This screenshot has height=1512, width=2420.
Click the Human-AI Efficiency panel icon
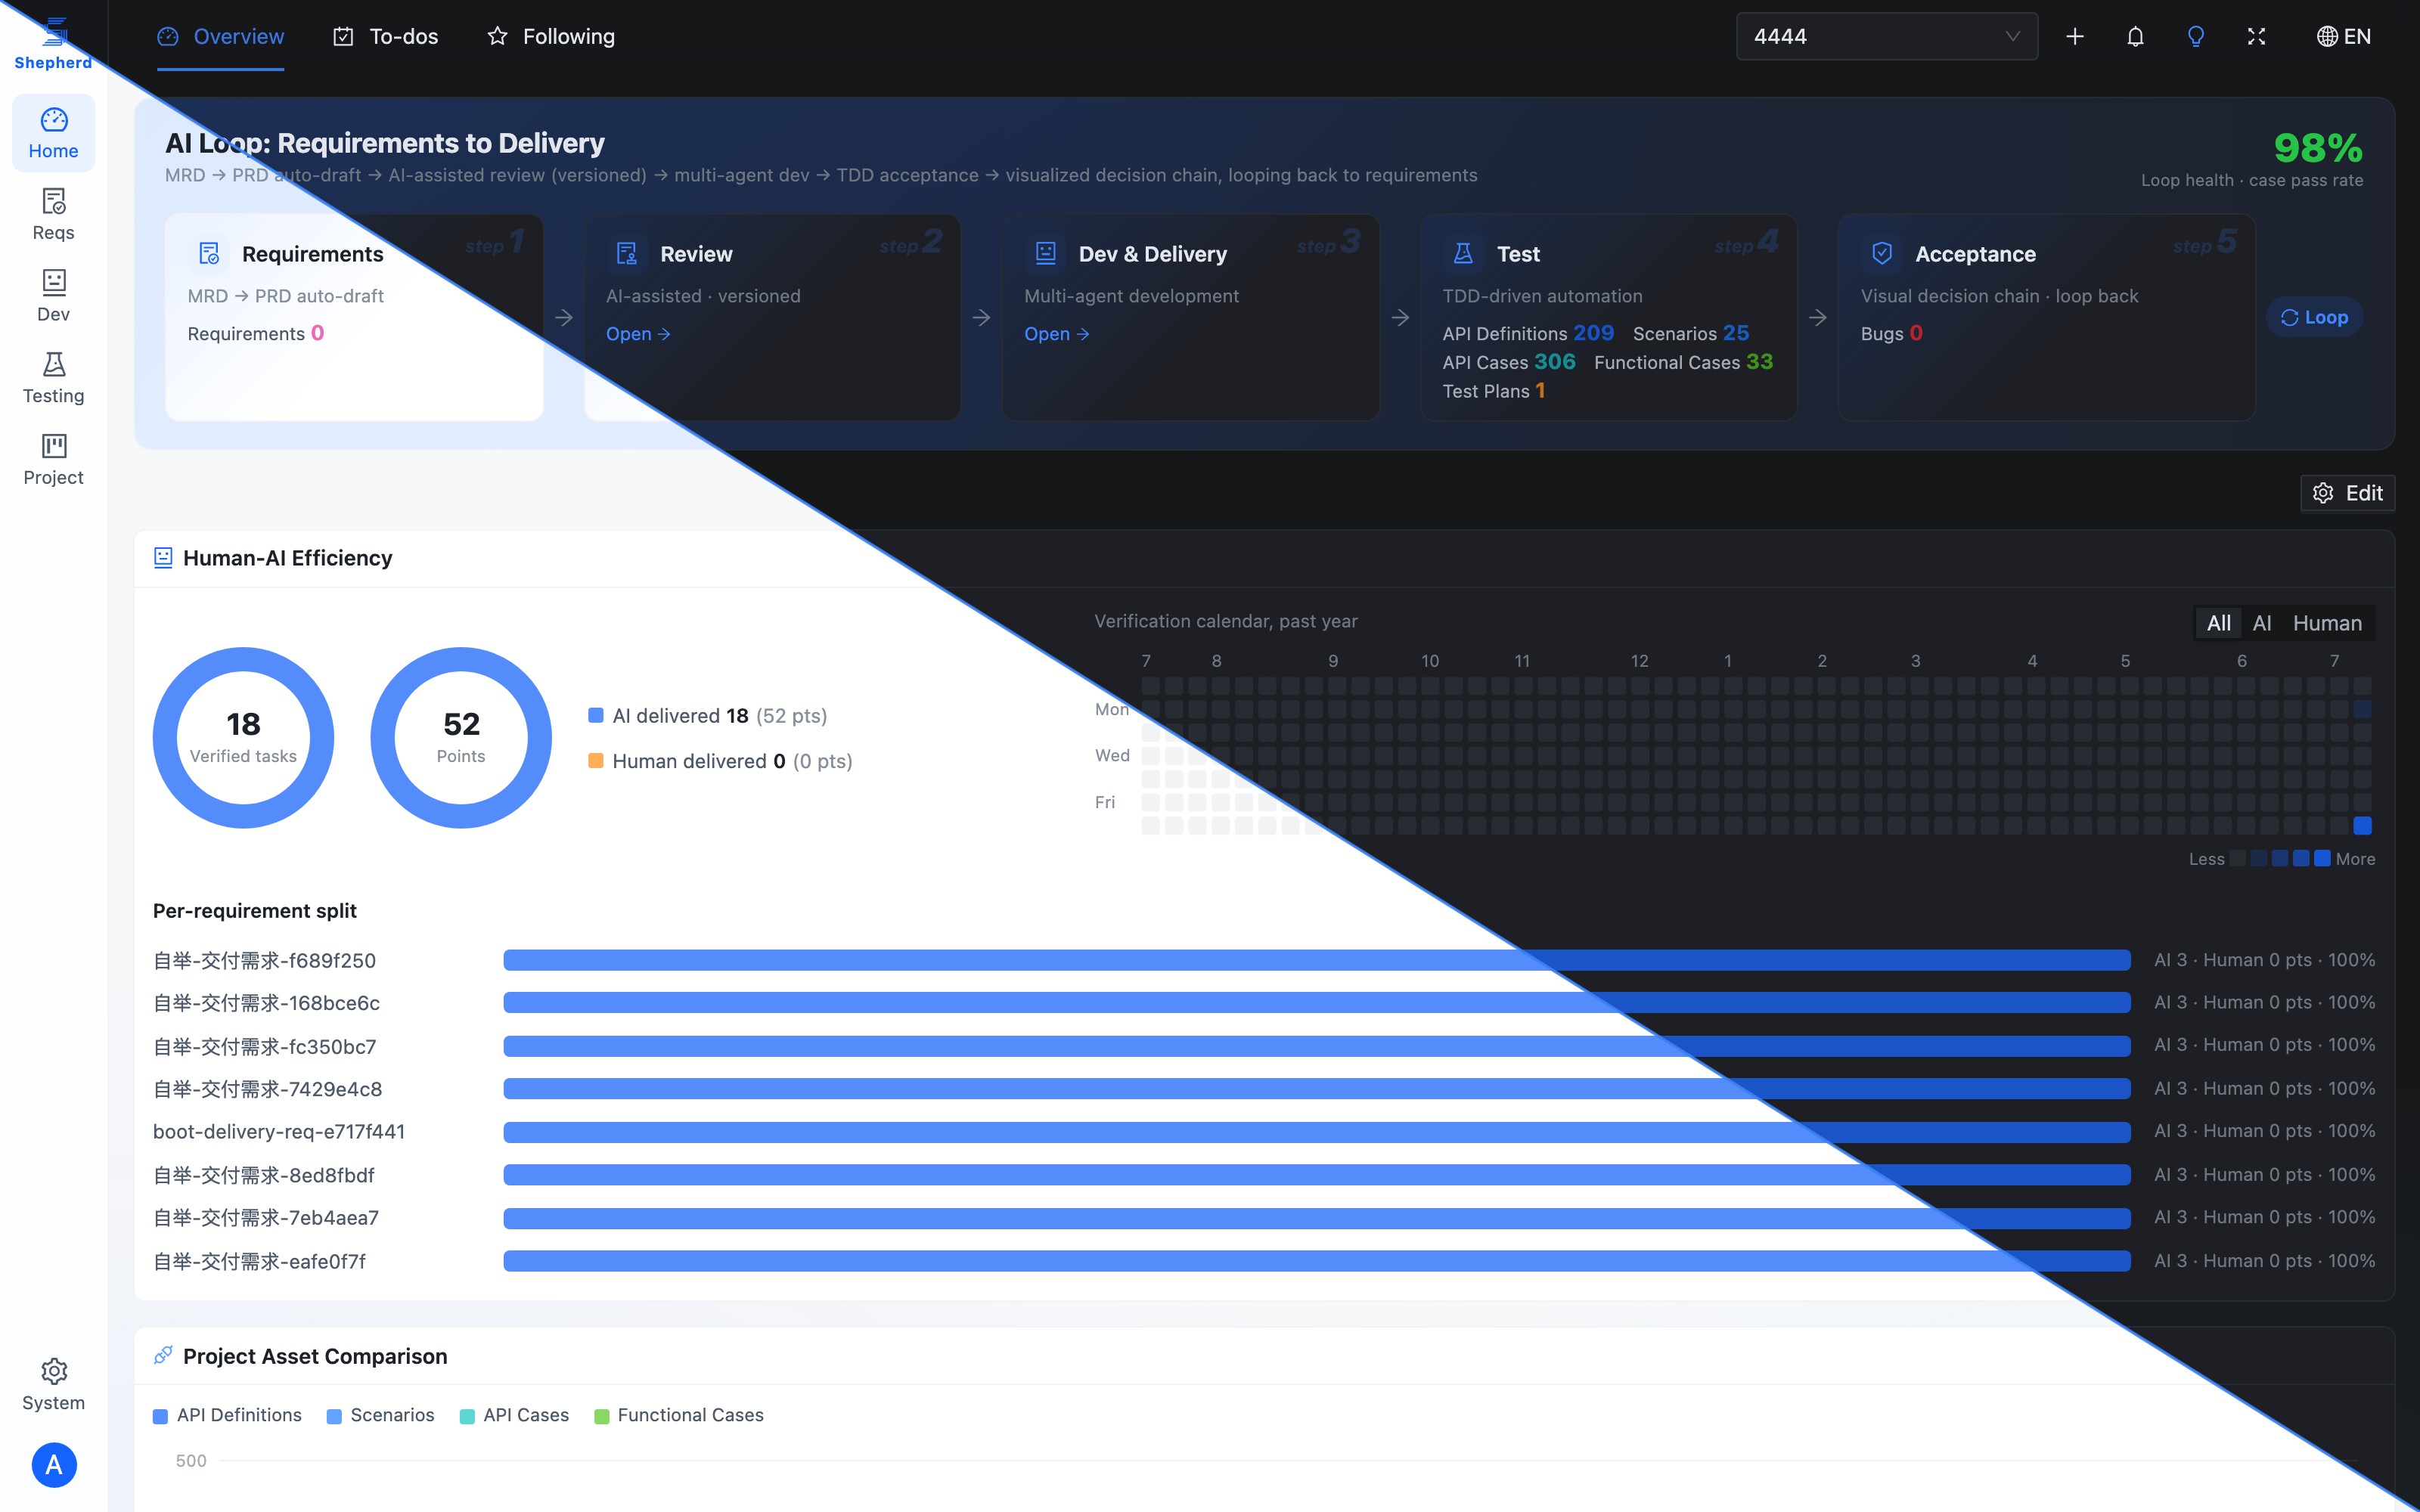pos(163,558)
